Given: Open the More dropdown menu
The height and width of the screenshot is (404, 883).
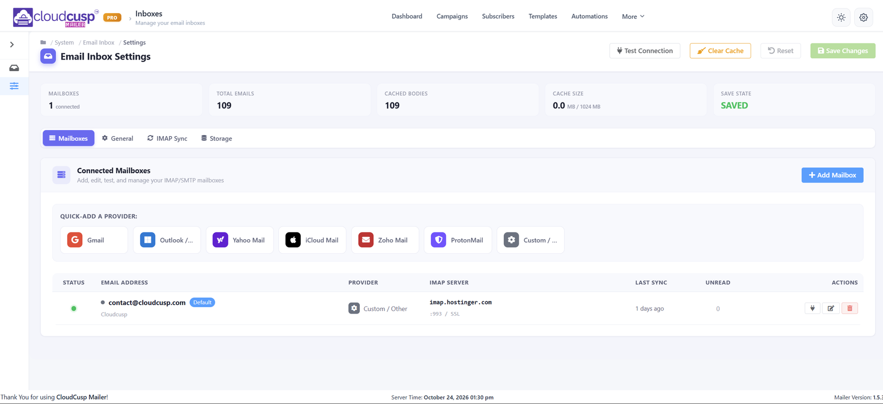Looking at the screenshot, I should coord(633,17).
